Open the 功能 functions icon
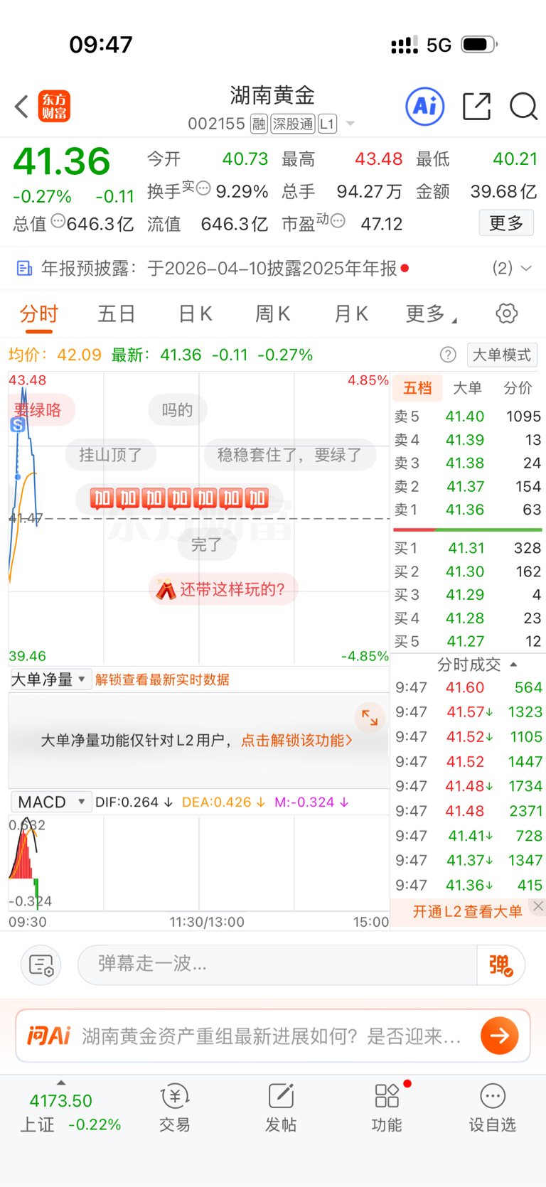The width and height of the screenshot is (546, 1187). point(387,1108)
